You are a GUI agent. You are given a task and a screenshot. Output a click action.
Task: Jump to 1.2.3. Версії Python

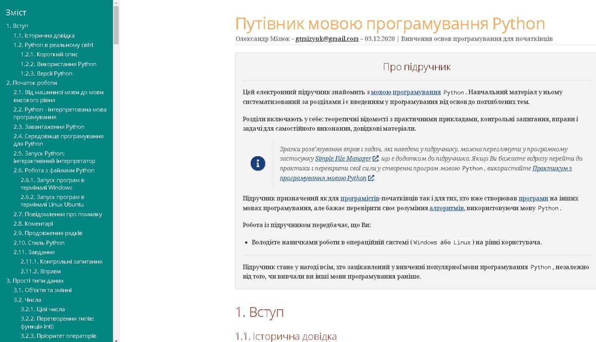[47, 74]
